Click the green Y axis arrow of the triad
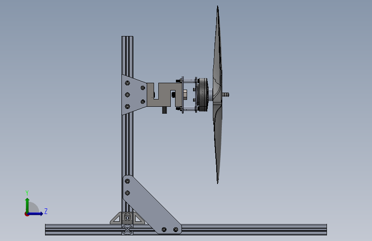 coord(27,205)
